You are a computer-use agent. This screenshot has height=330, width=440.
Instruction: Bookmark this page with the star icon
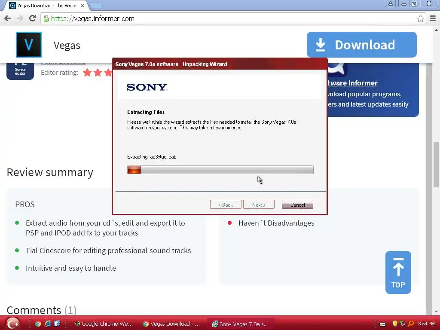420,18
